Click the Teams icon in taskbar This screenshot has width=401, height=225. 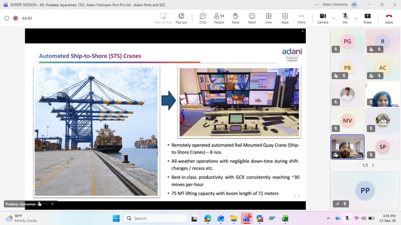click(247, 218)
